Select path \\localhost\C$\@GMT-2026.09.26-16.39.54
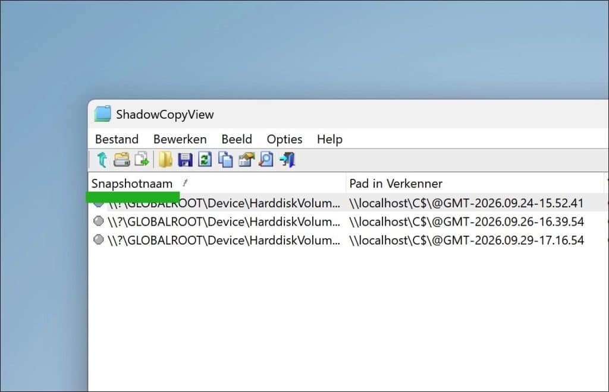This screenshot has width=609, height=392. coord(466,222)
